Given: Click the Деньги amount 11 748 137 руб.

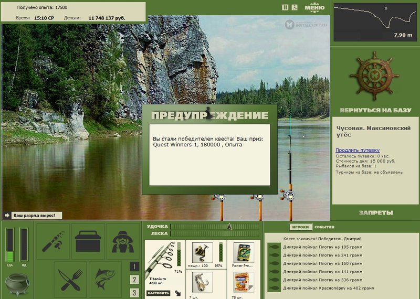Looking at the screenshot, I should click(x=107, y=18).
